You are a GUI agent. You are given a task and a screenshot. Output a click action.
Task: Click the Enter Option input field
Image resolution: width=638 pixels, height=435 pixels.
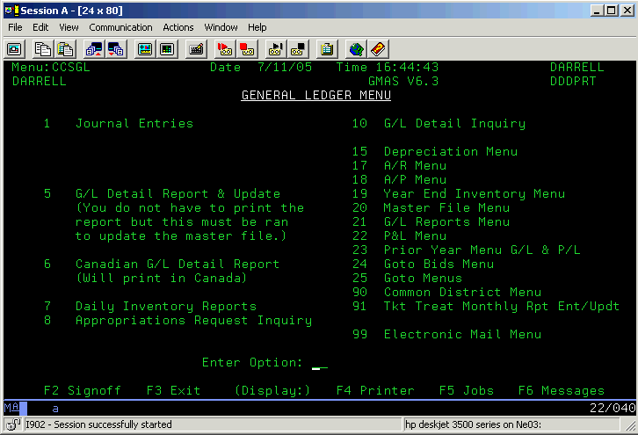pyautogui.click(x=320, y=363)
